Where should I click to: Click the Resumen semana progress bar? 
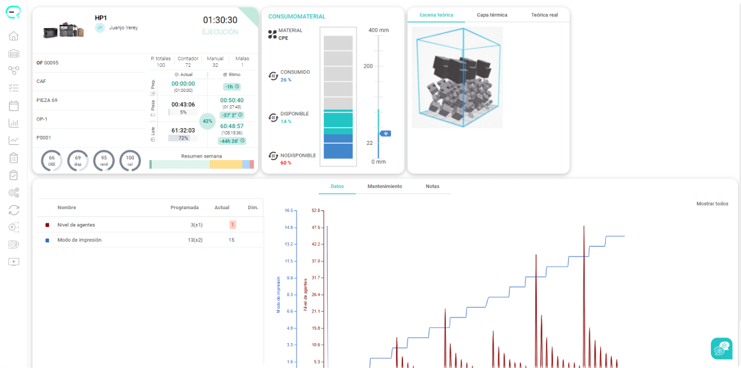pyautogui.click(x=202, y=165)
